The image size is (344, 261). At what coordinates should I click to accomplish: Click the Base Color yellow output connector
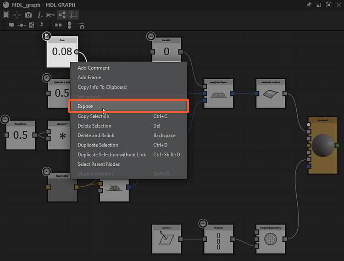[x=76, y=187]
